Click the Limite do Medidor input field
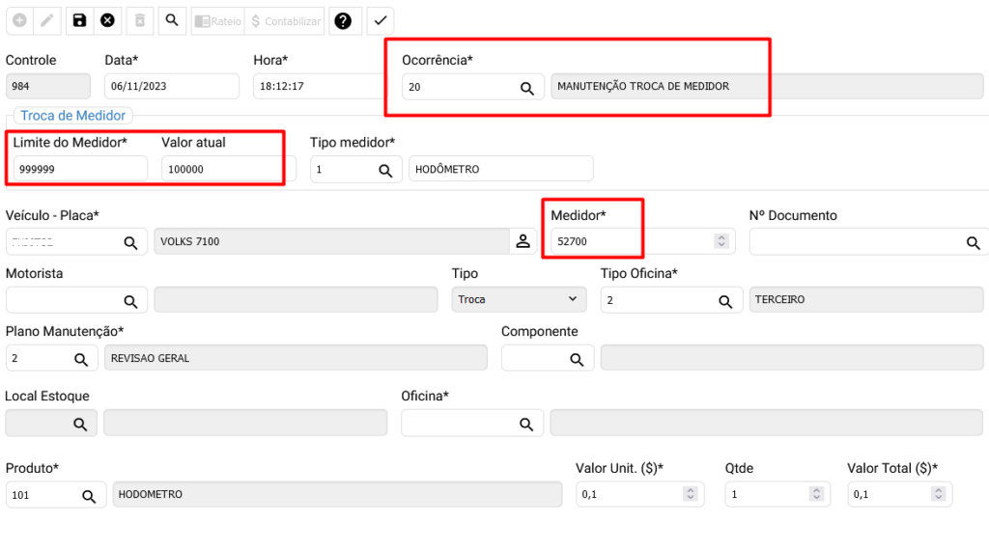The height and width of the screenshot is (550, 989). click(80, 170)
